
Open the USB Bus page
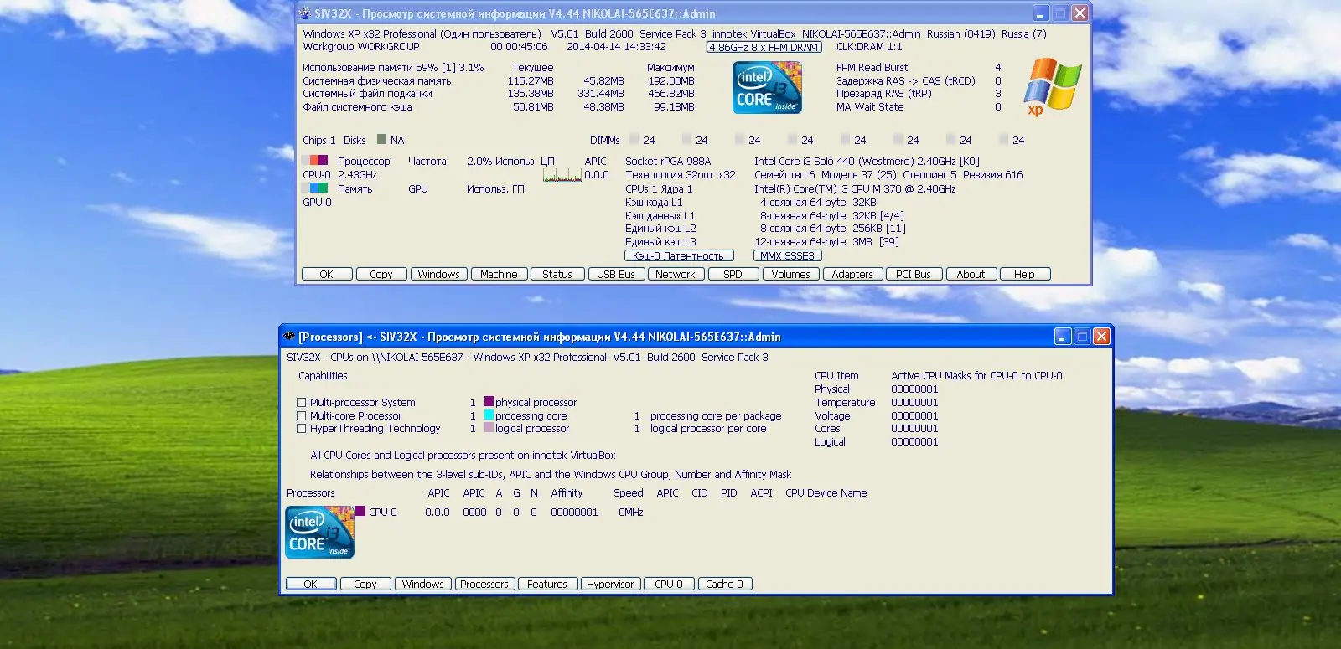[616, 275]
